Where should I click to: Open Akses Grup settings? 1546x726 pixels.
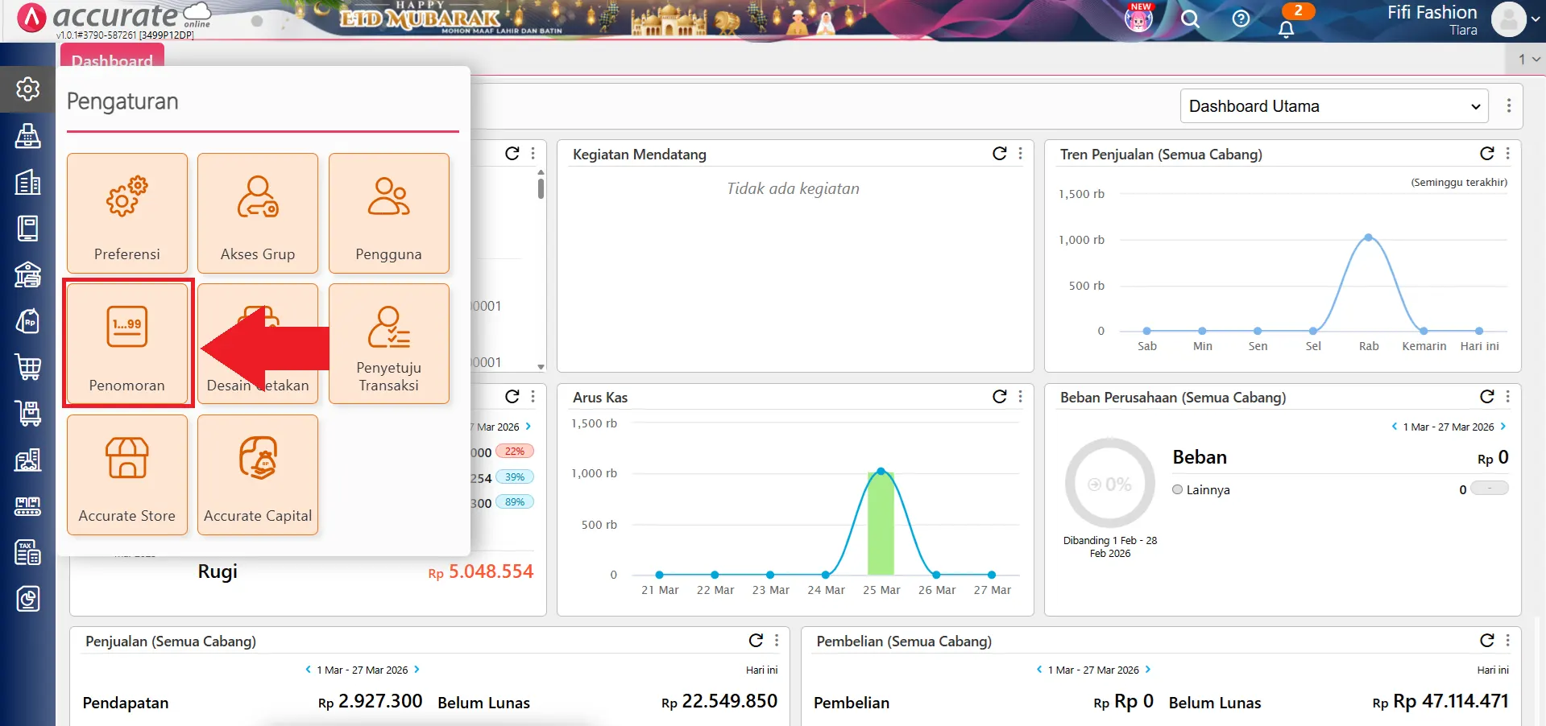pos(258,213)
